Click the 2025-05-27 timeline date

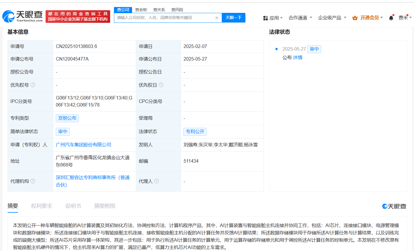tap(294, 49)
